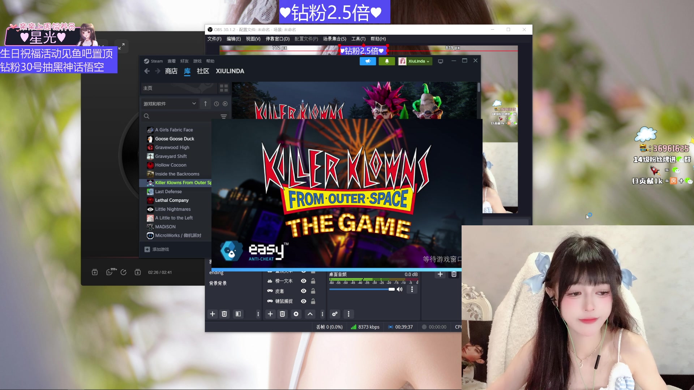Open the 视图(V) menu in OBS
This screenshot has height=390, width=694.
point(253,39)
